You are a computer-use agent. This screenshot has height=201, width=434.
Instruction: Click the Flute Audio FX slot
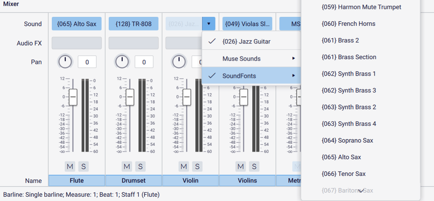pyautogui.click(x=77, y=43)
